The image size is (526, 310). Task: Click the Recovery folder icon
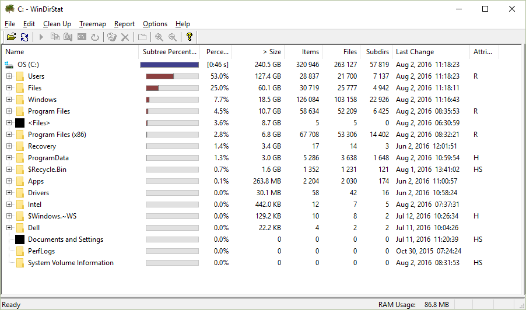pyautogui.click(x=20, y=146)
